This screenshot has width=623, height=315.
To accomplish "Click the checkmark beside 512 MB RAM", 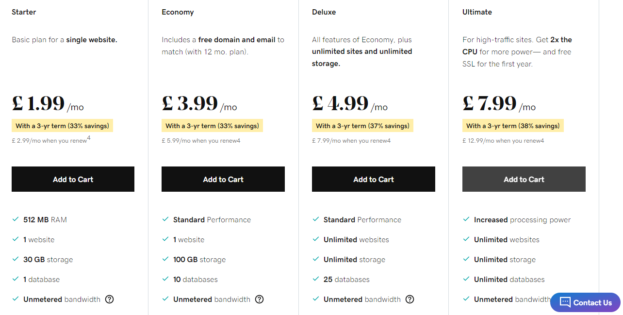I will 16,219.
